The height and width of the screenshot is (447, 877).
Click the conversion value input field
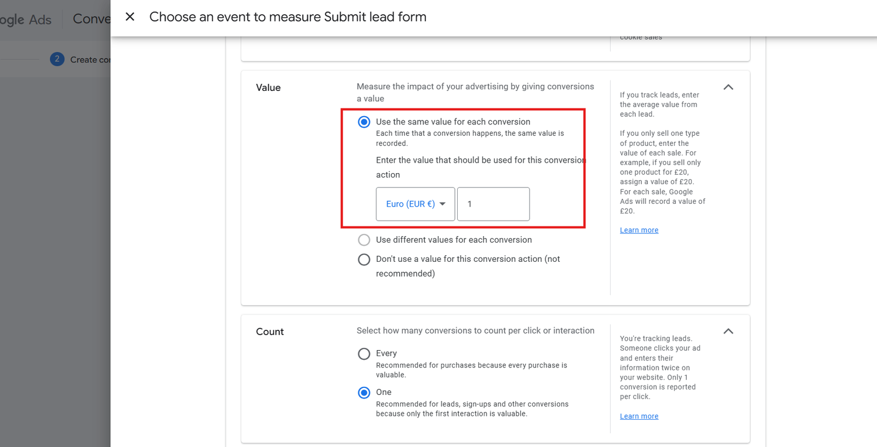point(492,204)
